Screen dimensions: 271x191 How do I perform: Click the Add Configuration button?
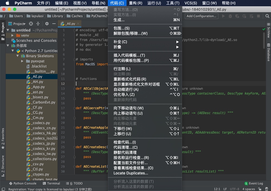(201, 16)
